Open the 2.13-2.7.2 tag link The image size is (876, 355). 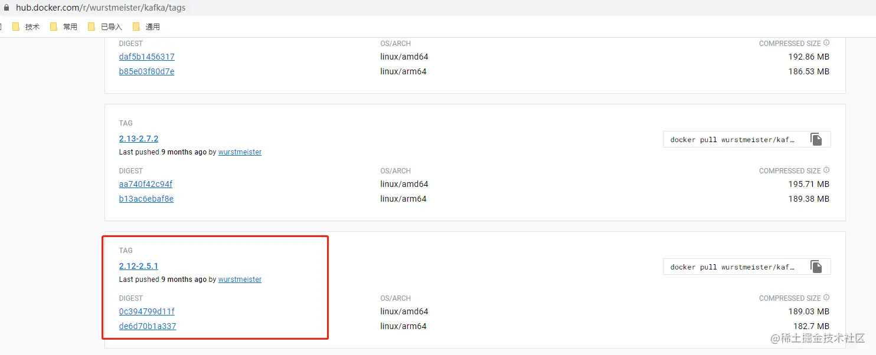point(139,139)
